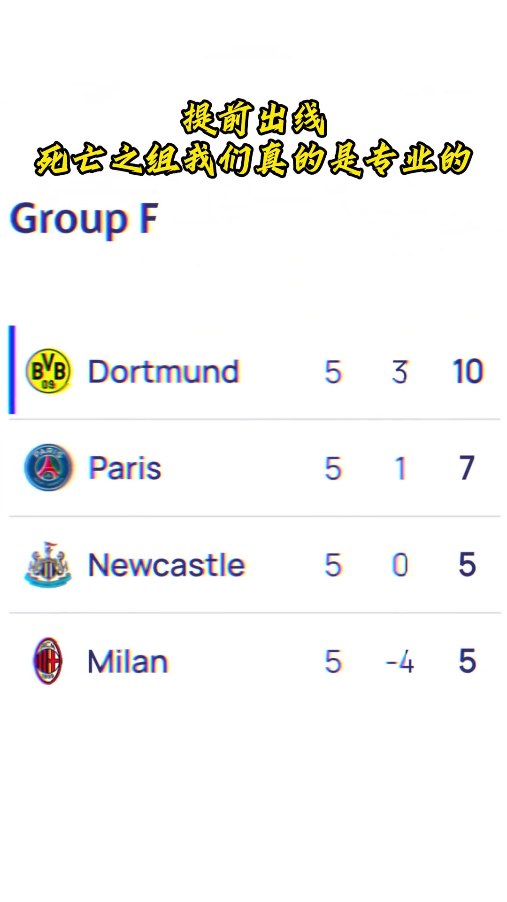
Task: Open the AC Milan club badge
Action: pyautogui.click(x=48, y=661)
